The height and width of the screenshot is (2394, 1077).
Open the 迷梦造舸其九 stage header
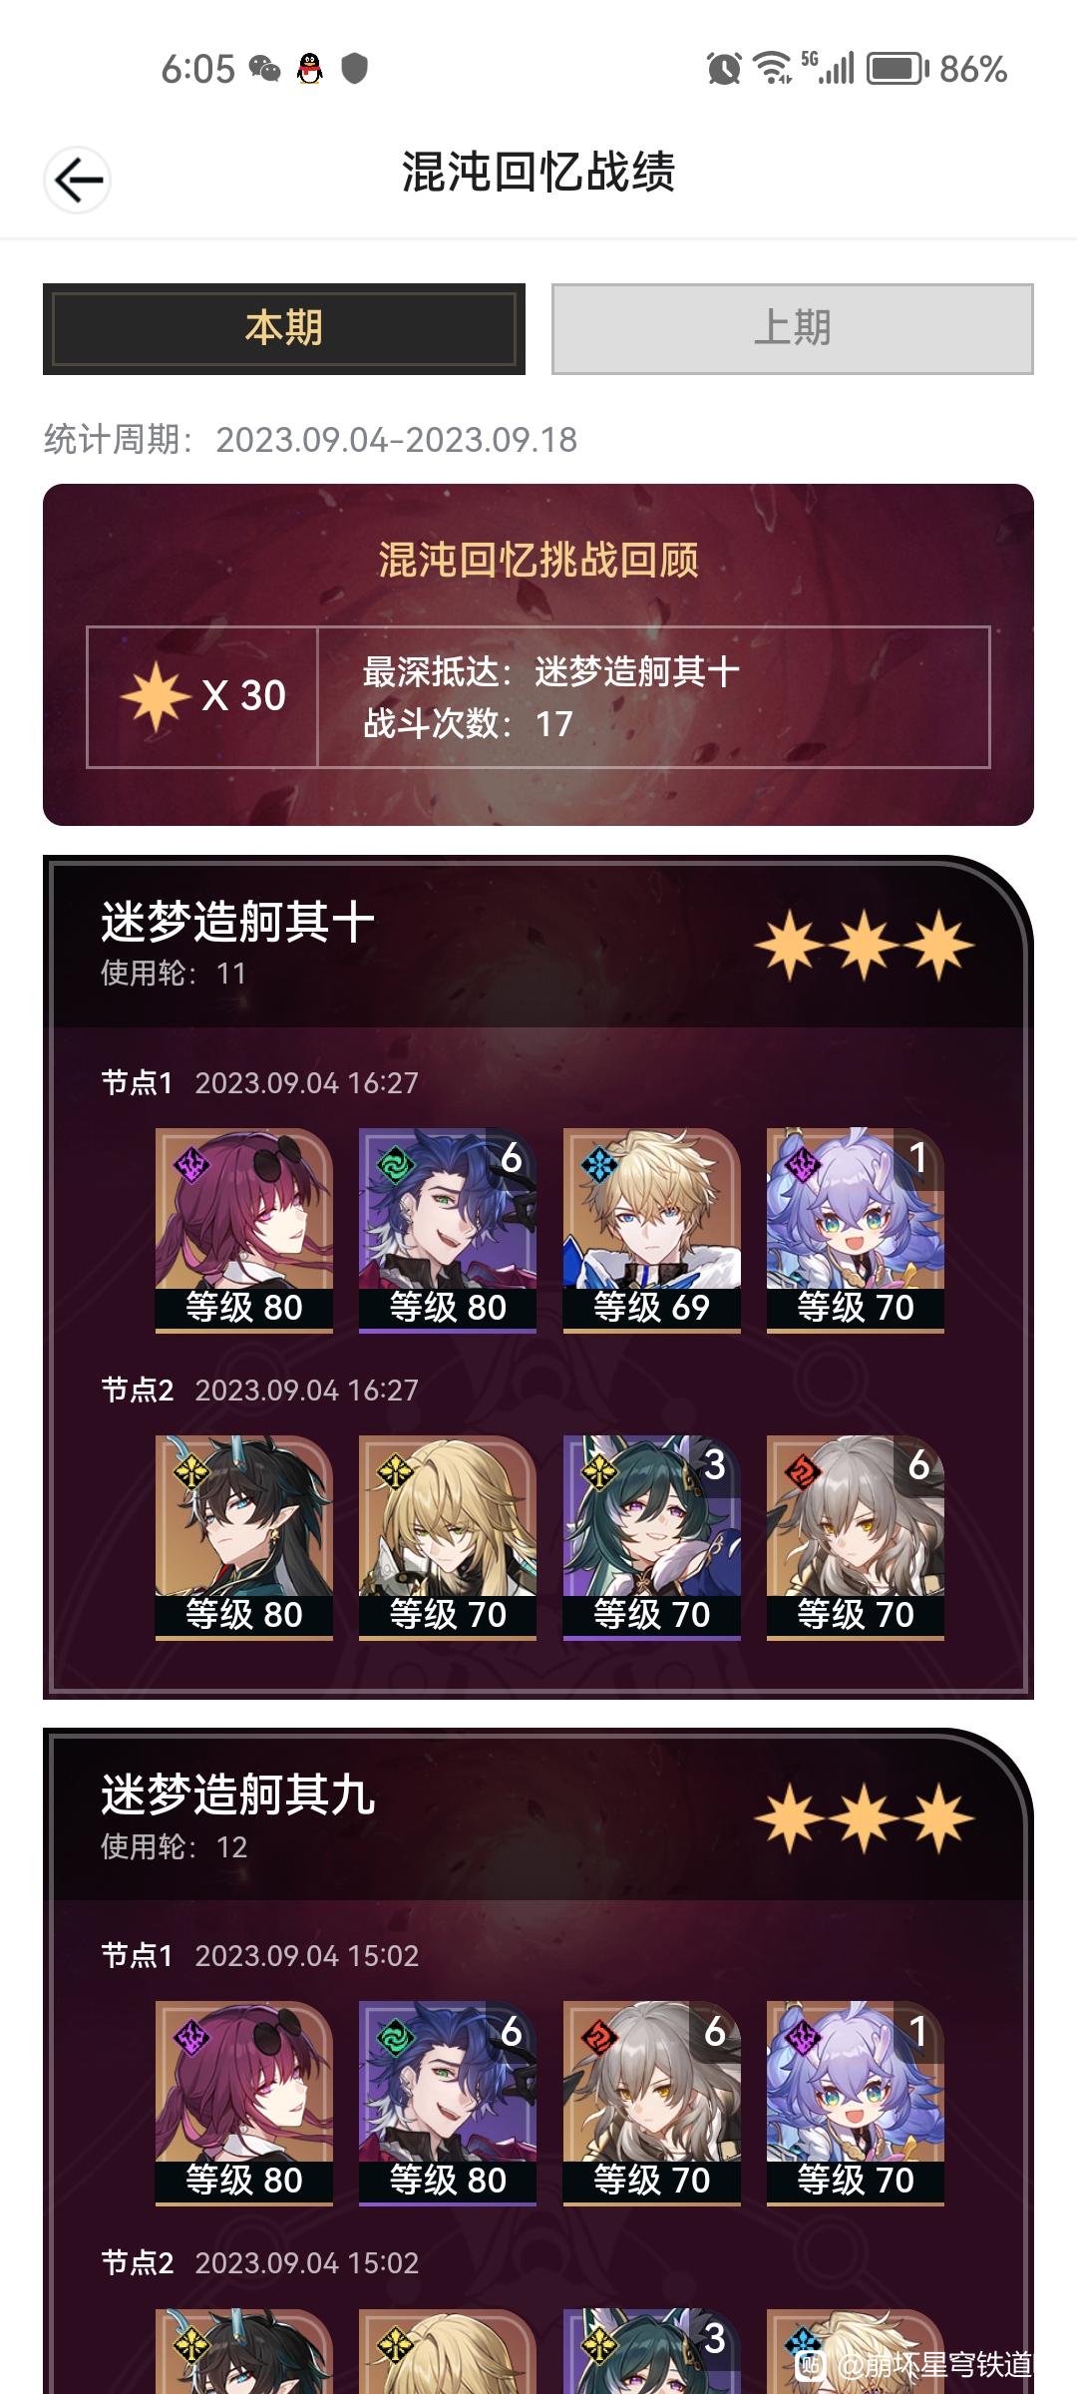point(538,1815)
